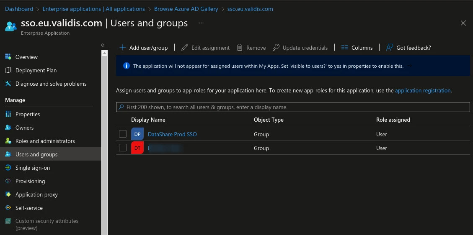Open Deployment Plan menu item

(x=36, y=70)
